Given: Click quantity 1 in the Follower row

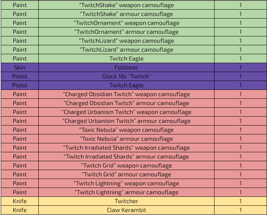Looking at the screenshot, I should point(241,68).
